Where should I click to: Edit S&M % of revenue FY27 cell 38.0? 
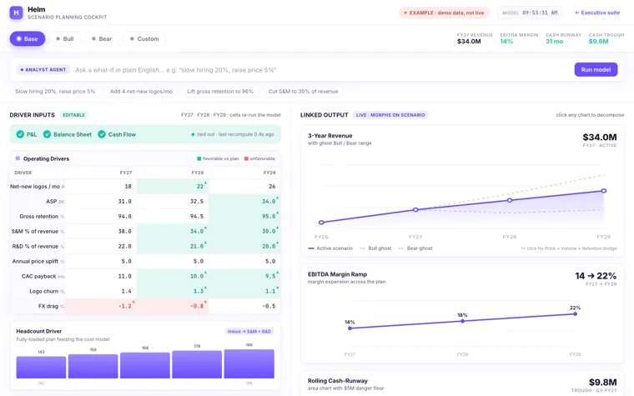(101, 231)
